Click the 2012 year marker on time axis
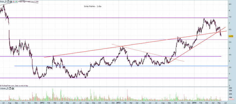 point(42,103)
